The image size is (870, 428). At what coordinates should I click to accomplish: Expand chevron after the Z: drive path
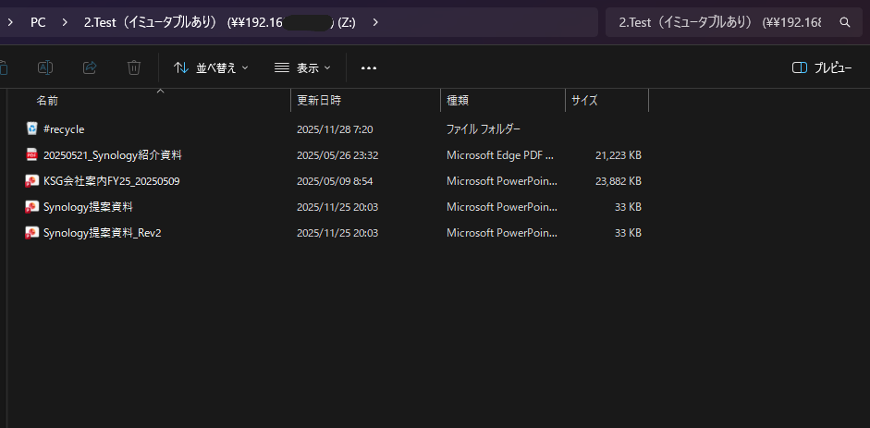tap(375, 21)
